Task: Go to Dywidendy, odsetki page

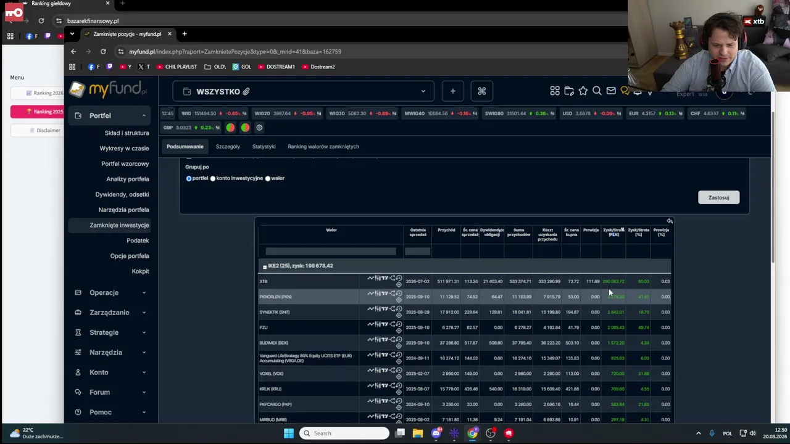Action: (122, 194)
